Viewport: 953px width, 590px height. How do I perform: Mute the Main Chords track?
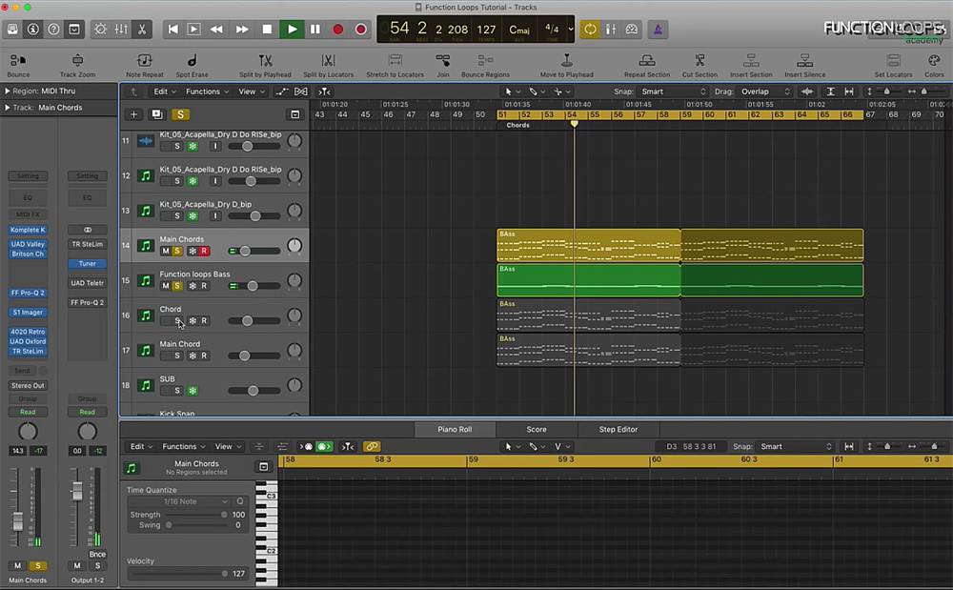(165, 251)
